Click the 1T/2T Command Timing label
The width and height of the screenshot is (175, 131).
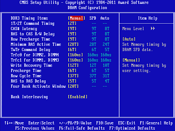(x=33, y=24)
